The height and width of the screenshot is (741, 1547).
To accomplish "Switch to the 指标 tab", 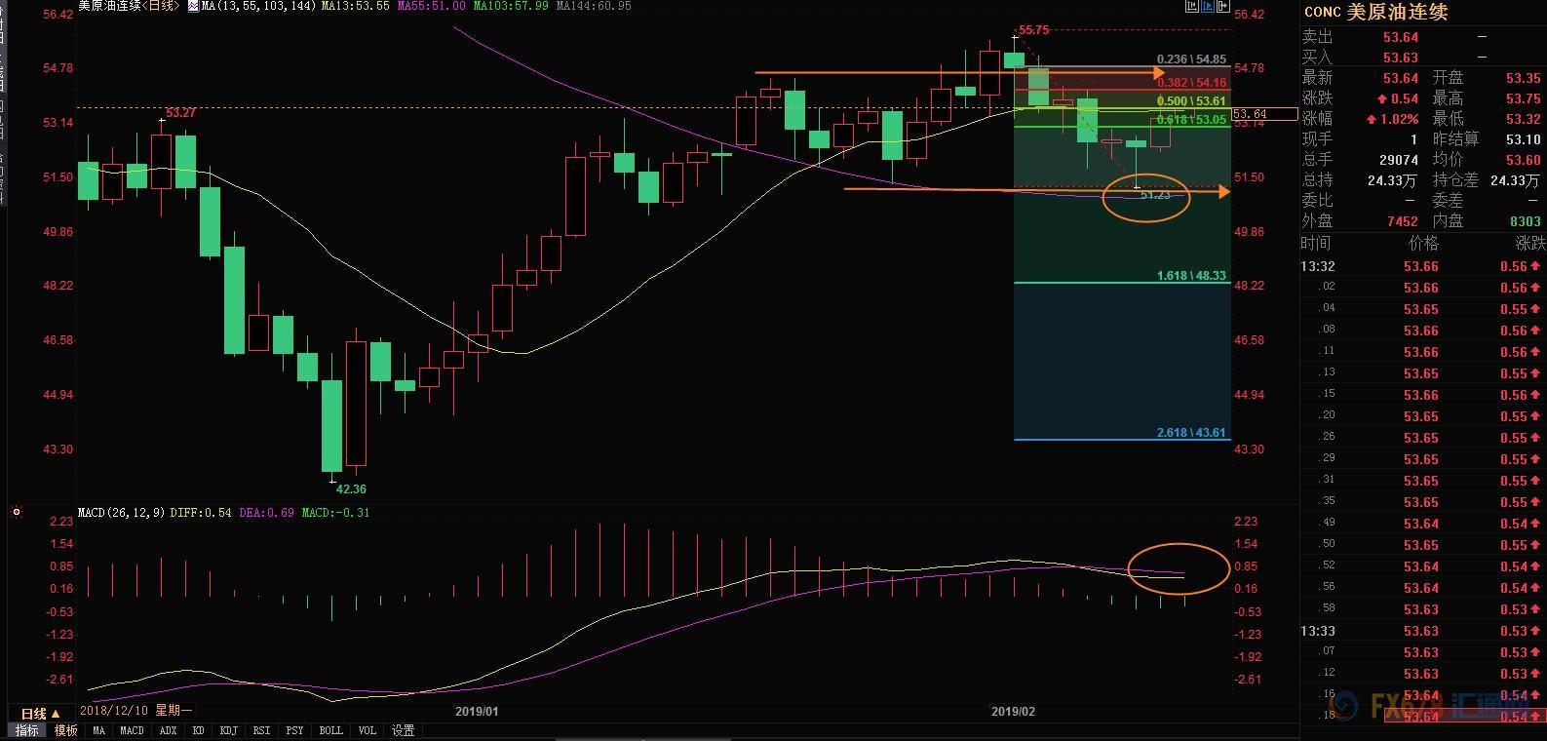I will point(27,730).
